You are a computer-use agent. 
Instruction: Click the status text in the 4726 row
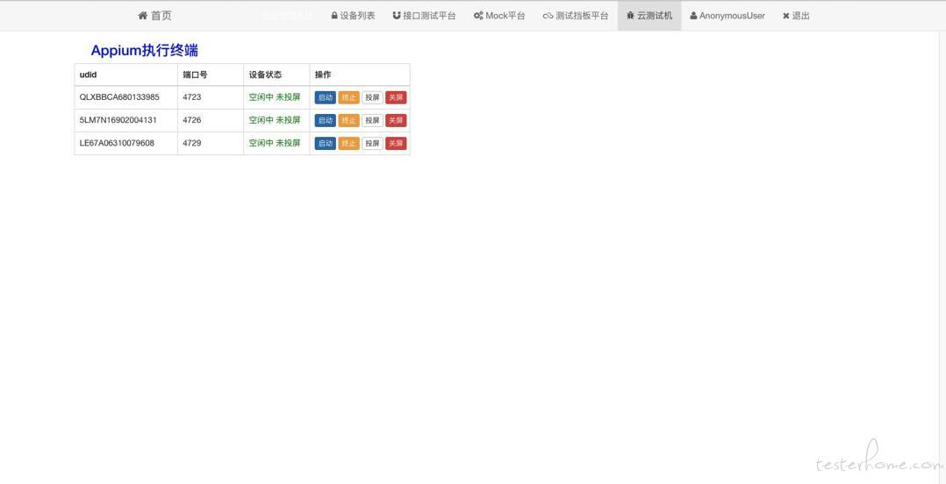click(275, 120)
